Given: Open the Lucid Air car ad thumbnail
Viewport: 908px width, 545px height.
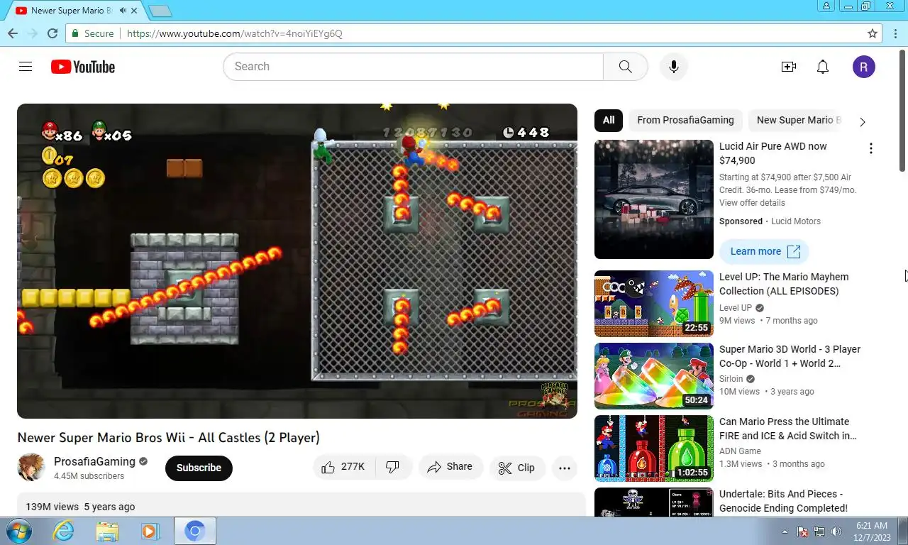Looking at the screenshot, I should (x=654, y=199).
